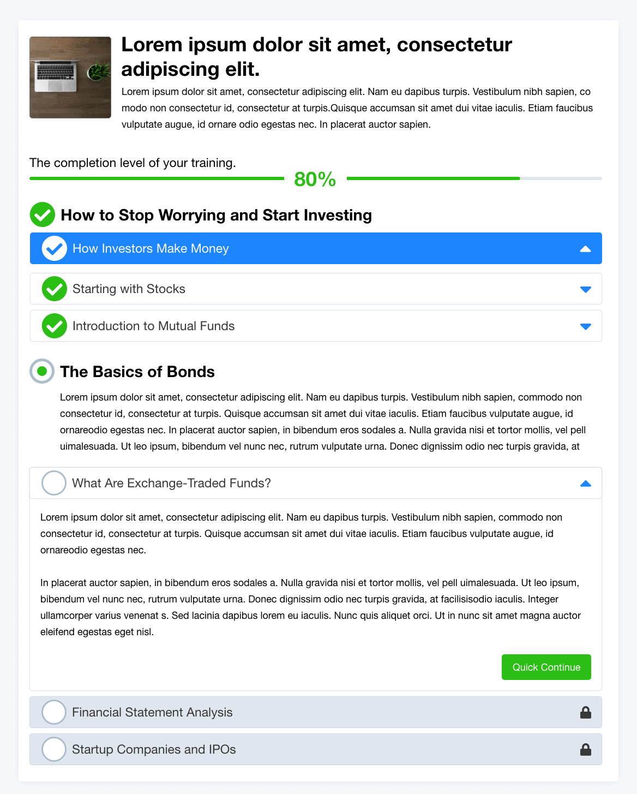This screenshot has height=794, width=637.
Task: Click the Quick Continue button
Action: tap(546, 667)
